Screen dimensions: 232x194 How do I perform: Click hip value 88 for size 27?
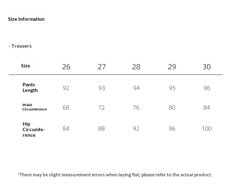101,129
